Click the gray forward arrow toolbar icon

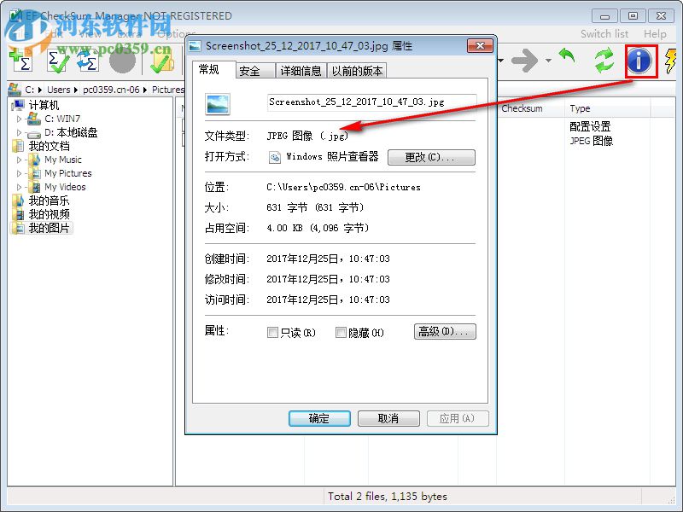[x=523, y=60]
